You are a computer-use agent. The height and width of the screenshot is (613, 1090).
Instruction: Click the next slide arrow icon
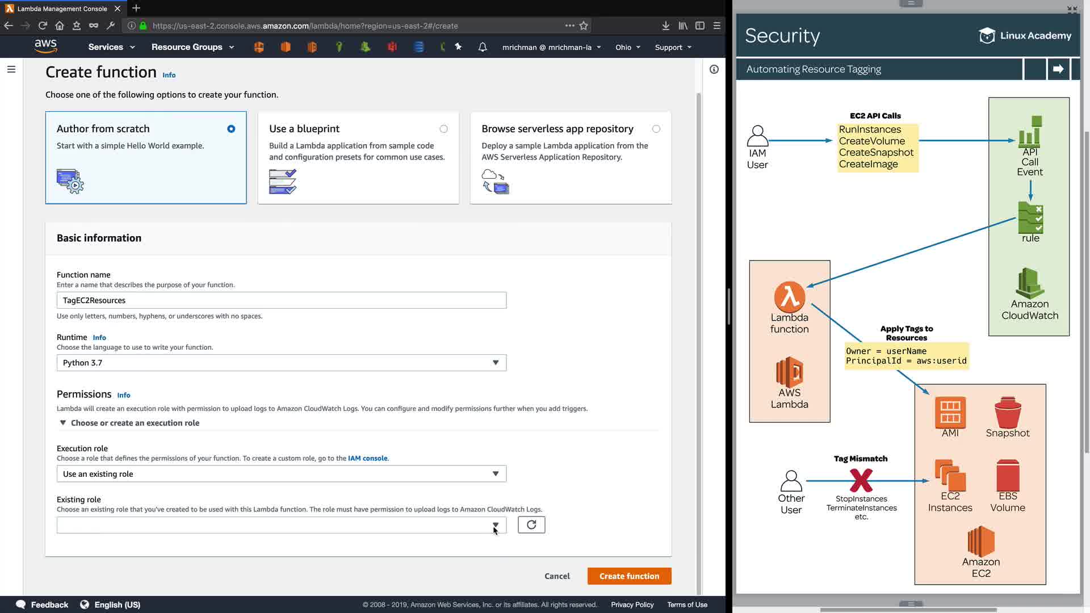pyautogui.click(x=1058, y=69)
